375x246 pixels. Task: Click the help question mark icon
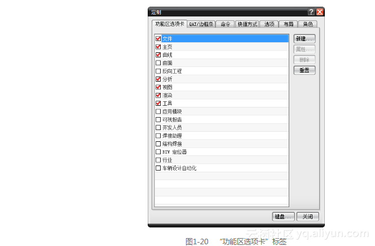311,12
